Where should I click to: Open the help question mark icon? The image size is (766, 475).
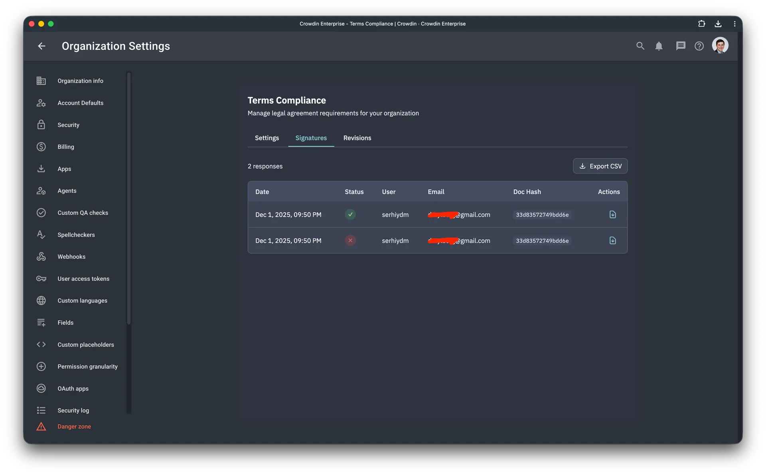coord(699,46)
